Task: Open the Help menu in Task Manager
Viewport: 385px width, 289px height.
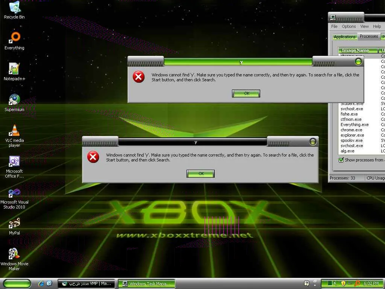Action: click(377, 26)
